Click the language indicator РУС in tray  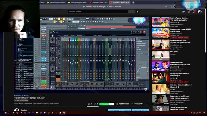(x=200, y=113)
